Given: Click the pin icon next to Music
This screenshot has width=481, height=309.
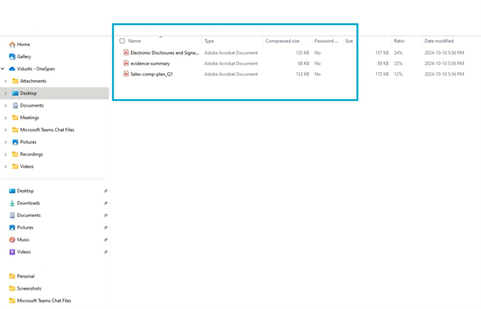Looking at the screenshot, I should [106, 240].
